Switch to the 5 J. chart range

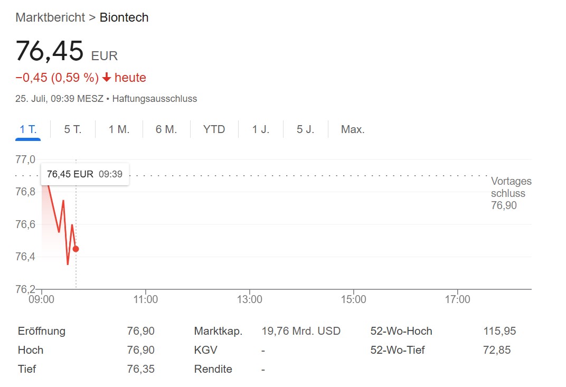coord(305,129)
